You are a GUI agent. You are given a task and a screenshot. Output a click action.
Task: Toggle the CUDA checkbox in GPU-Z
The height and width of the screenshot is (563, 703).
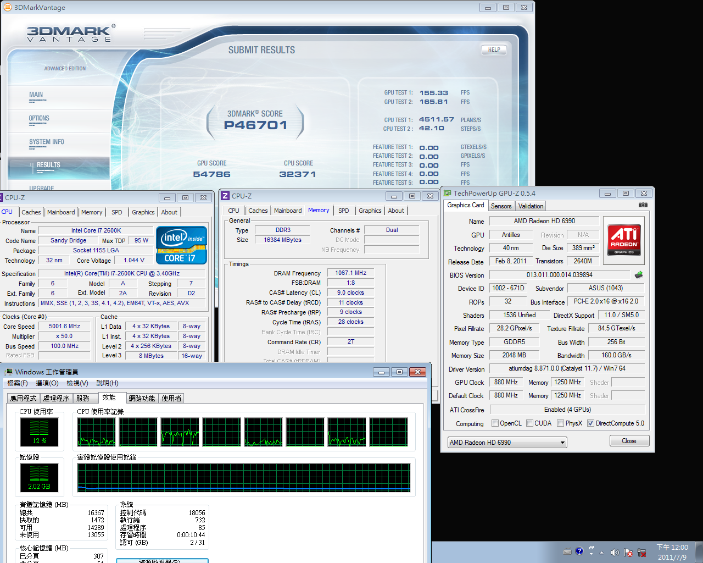point(529,423)
